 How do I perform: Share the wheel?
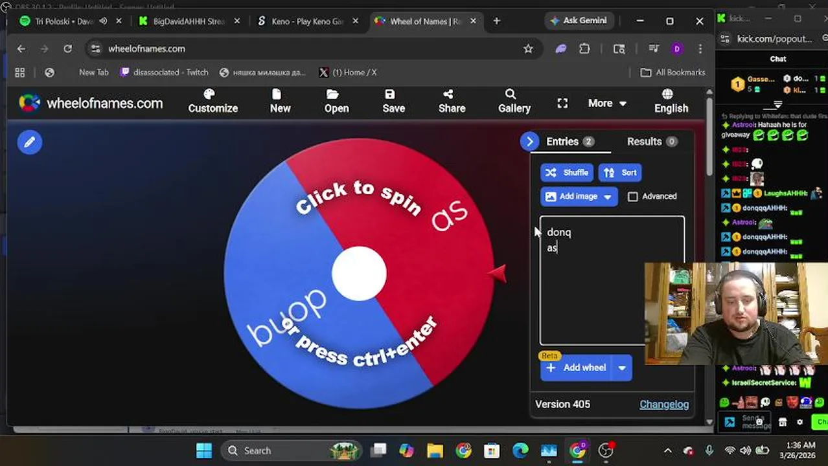click(452, 102)
